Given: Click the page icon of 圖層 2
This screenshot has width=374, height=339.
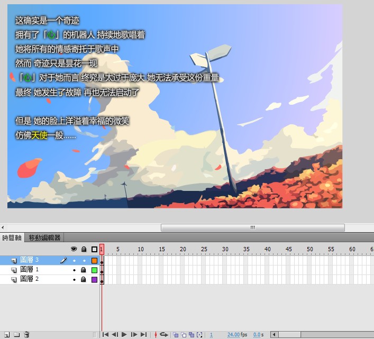Looking at the screenshot, I should [x=14, y=280].
